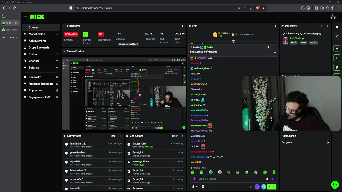Image resolution: width=342 pixels, height=192 pixels.
Task: Click the document icon in right widget rail
Action: coord(337,67)
